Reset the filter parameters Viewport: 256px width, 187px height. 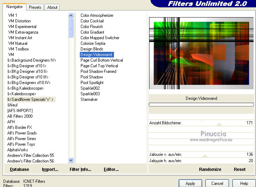pyautogui.click(x=239, y=169)
